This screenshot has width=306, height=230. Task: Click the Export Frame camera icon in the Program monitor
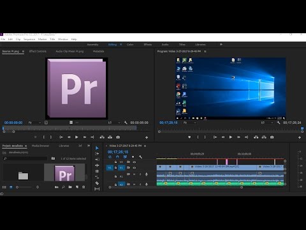(272, 137)
